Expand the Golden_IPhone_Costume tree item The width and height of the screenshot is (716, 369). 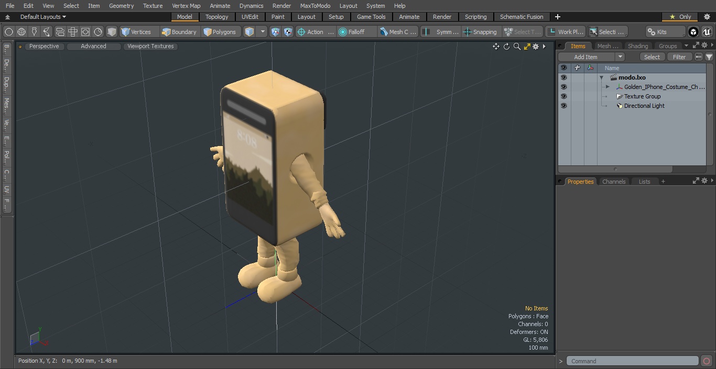tap(607, 87)
